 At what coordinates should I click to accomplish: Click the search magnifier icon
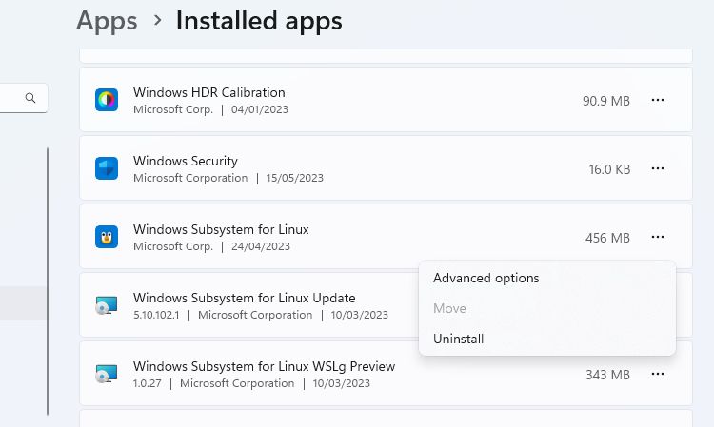tap(30, 98)
